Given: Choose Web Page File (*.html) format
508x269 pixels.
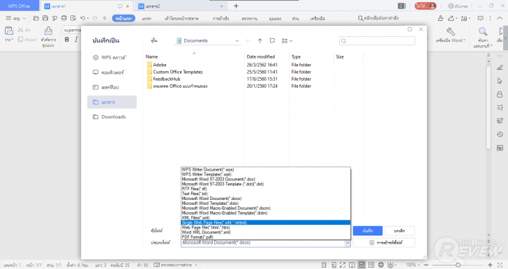Looking at the screenshot, I should [265, 228].
